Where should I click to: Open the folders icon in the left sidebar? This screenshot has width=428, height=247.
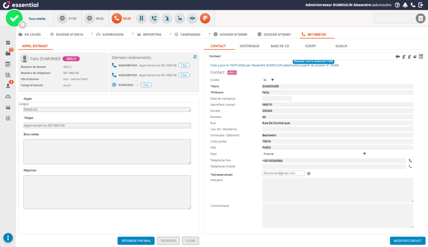click(x=8, y=53)
